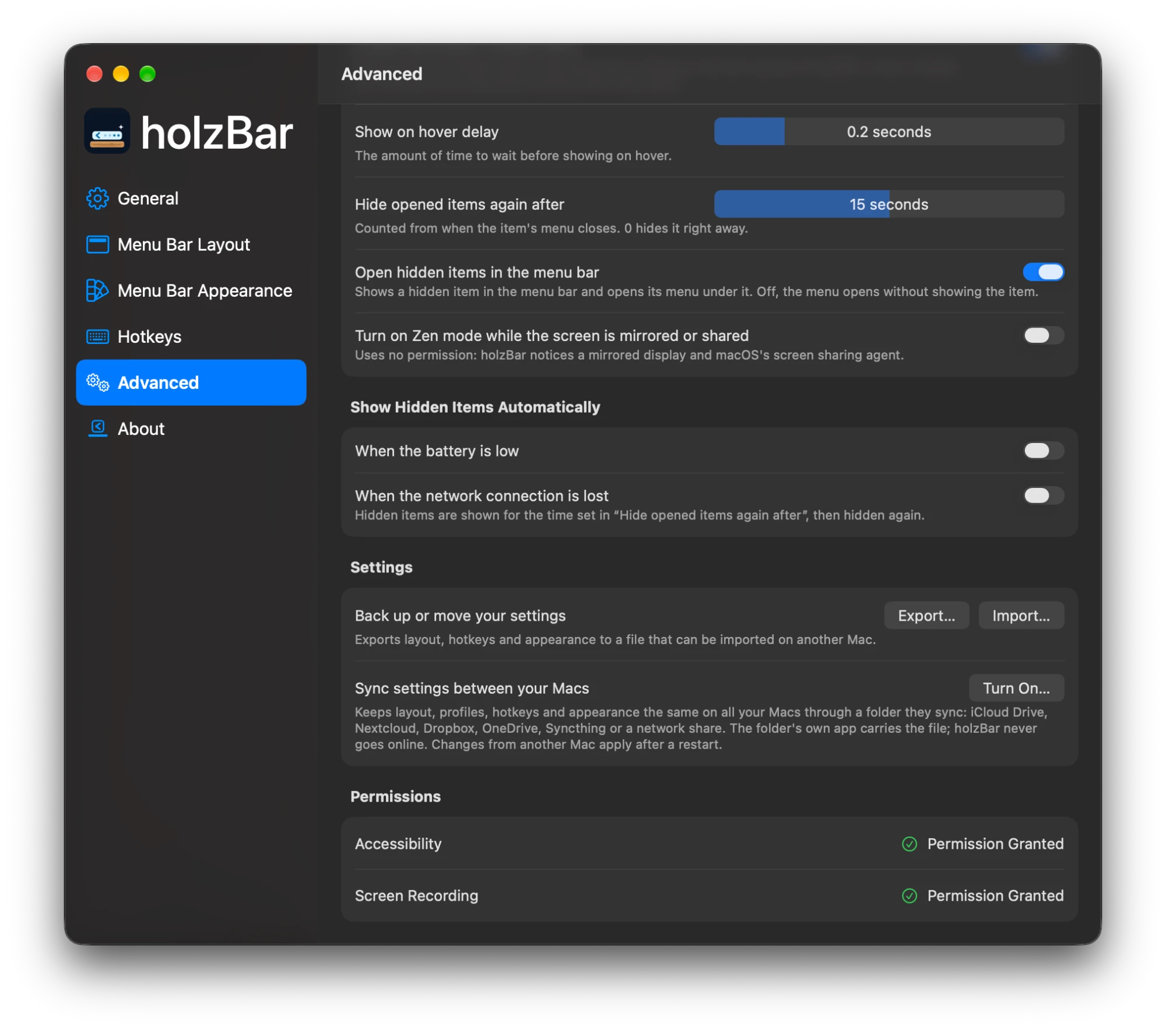
Task: Click the Advanced double-gear icon
Action: (x=97, y=382)
